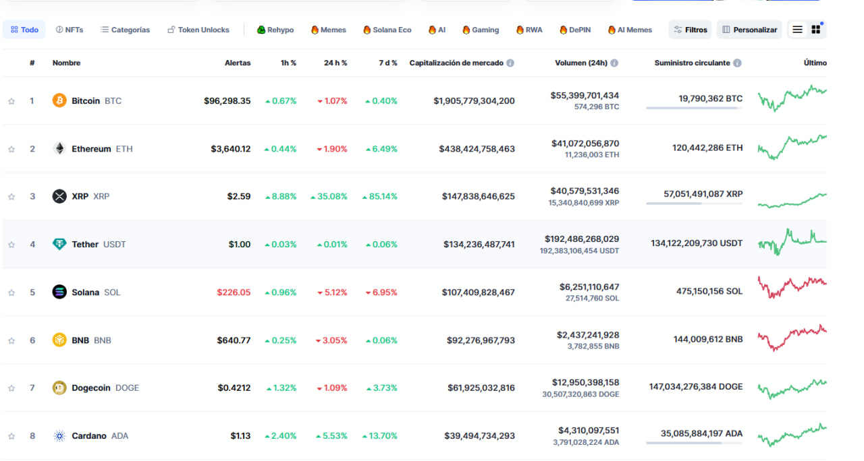This screenshot has height=461, width=864.
Task: Filter by Rehypo category
Action: 275,30
